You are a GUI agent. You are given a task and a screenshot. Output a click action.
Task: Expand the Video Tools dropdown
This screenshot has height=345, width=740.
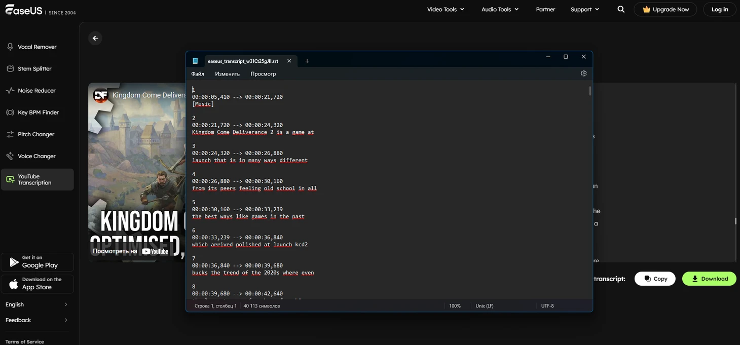pos(446,9)
